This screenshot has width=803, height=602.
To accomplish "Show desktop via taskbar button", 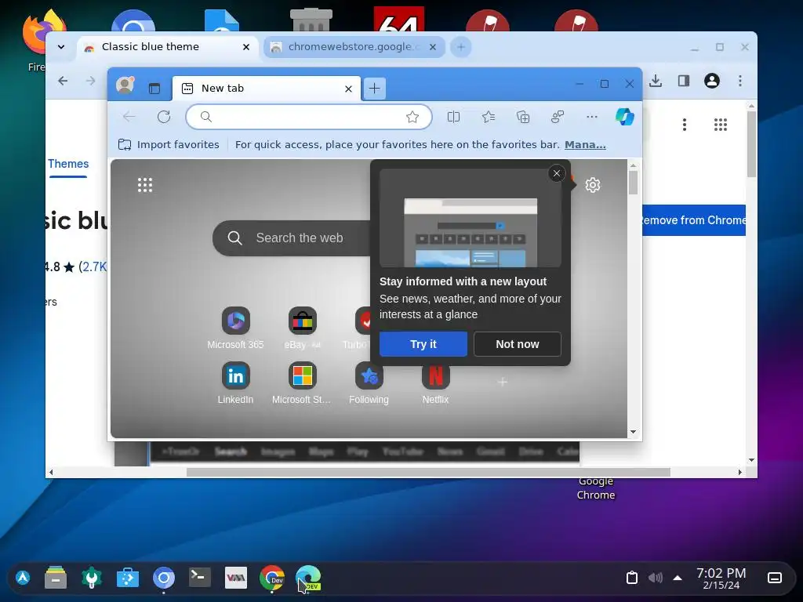I will tap(775, 578).
